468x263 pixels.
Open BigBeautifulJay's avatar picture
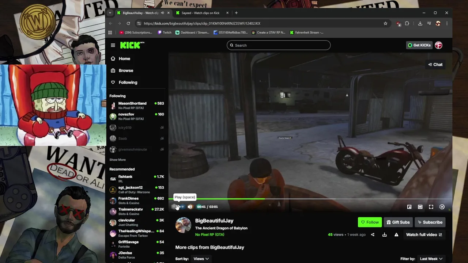coord(183,225)
